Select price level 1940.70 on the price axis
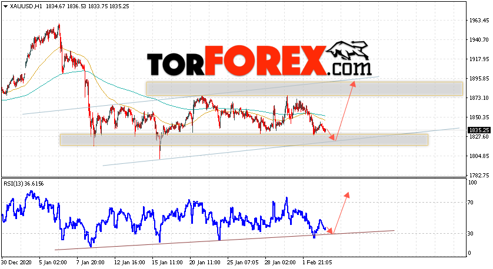This screenshot has height=269, width=493. point(479,40)
